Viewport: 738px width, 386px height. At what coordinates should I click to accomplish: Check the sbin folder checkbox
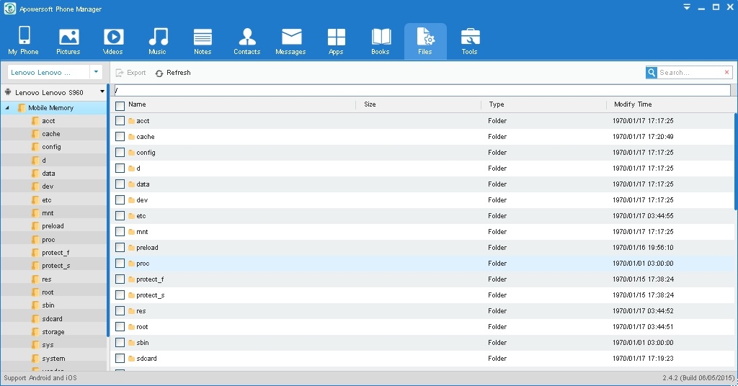click(x=120, y=343)
